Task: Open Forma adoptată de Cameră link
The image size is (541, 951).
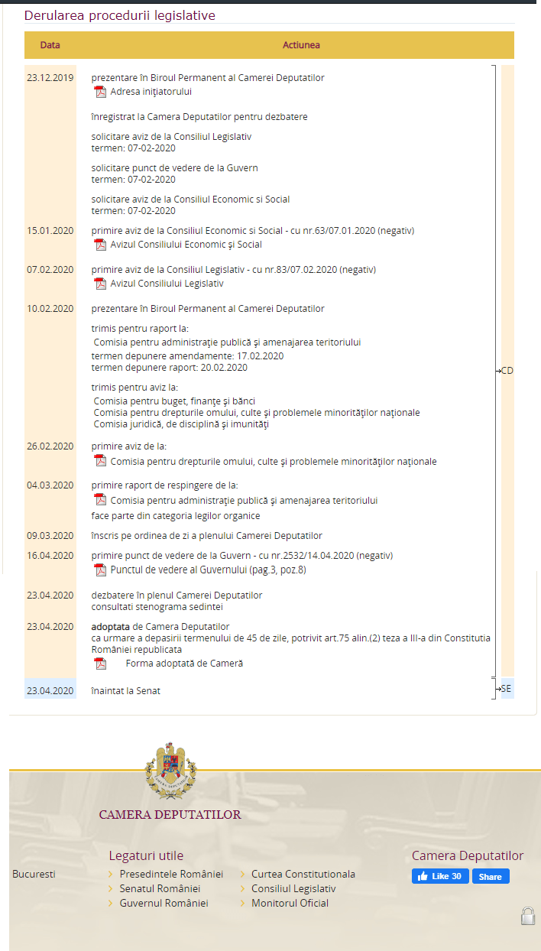Action: 184,664
